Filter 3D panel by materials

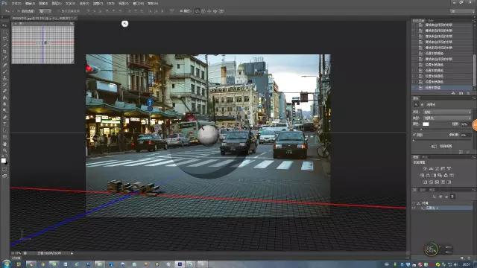pos(446,197)
